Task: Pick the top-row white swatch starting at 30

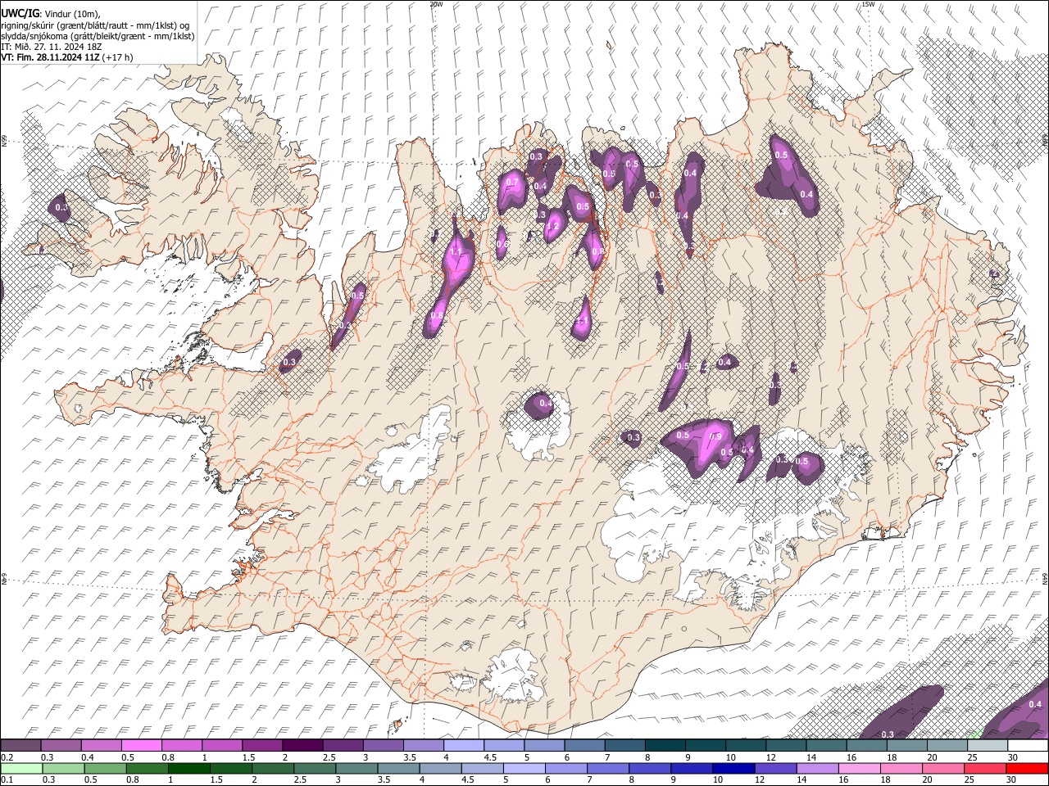Action: coord(1028,746)
